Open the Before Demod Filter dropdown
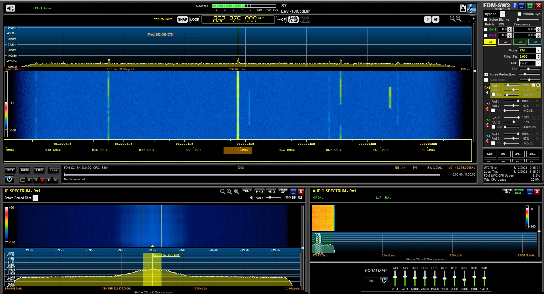544x294 pixels. [x=35, y=198]
